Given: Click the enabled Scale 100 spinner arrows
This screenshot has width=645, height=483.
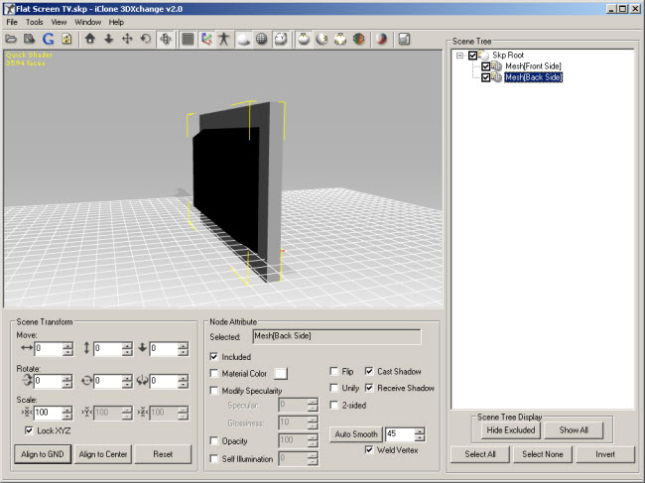Looking at the screenshot, I should tap(67, 413).
